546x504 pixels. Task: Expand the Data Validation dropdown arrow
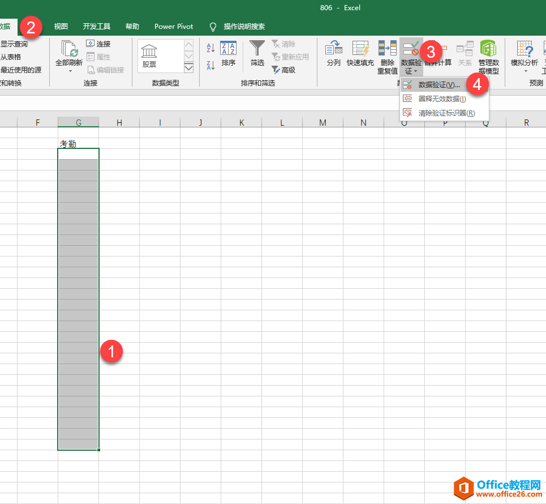(415, 71)
